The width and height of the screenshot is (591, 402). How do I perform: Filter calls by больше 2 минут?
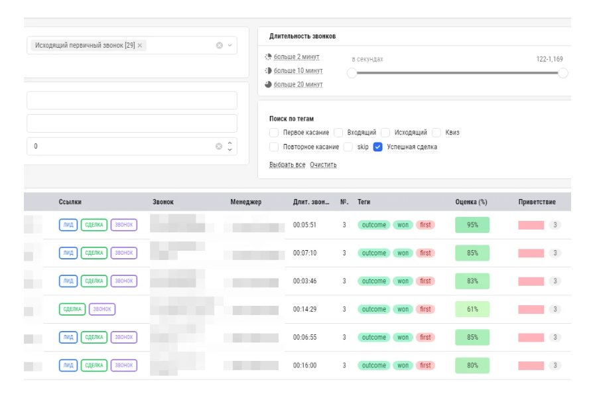pyautogui.click(x=296, y=56)
